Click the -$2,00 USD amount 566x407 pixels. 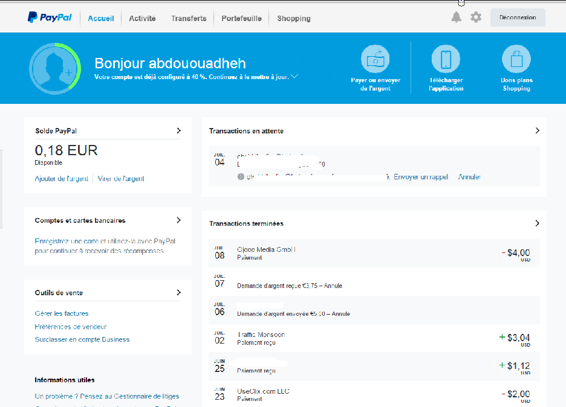pos(516,395)
